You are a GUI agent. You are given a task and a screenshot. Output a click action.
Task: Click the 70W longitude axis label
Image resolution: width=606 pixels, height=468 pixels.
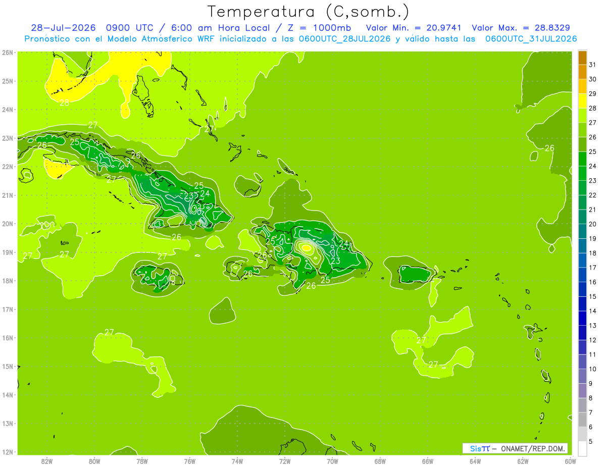332,461
